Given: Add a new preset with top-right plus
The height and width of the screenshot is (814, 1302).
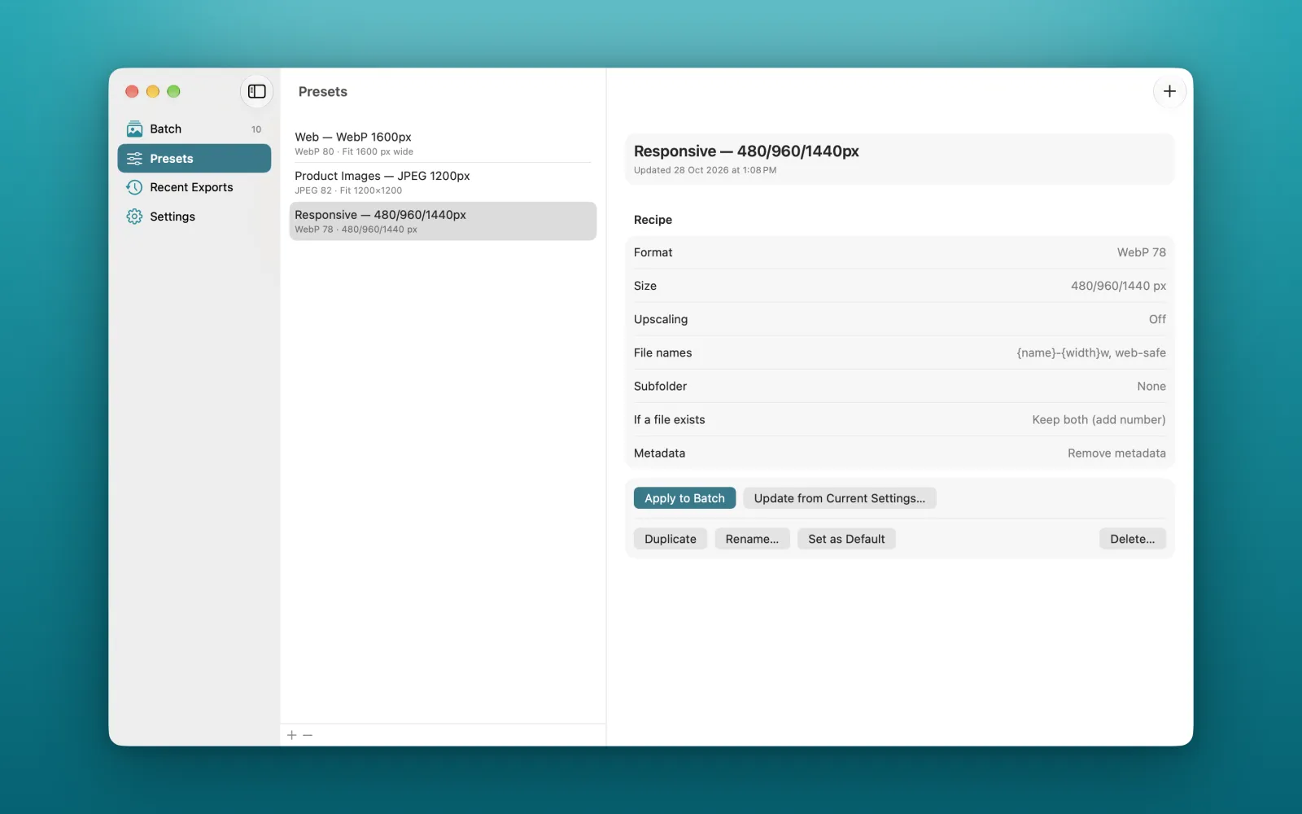Looking at the screenshot, I should tap(1169, 91).
